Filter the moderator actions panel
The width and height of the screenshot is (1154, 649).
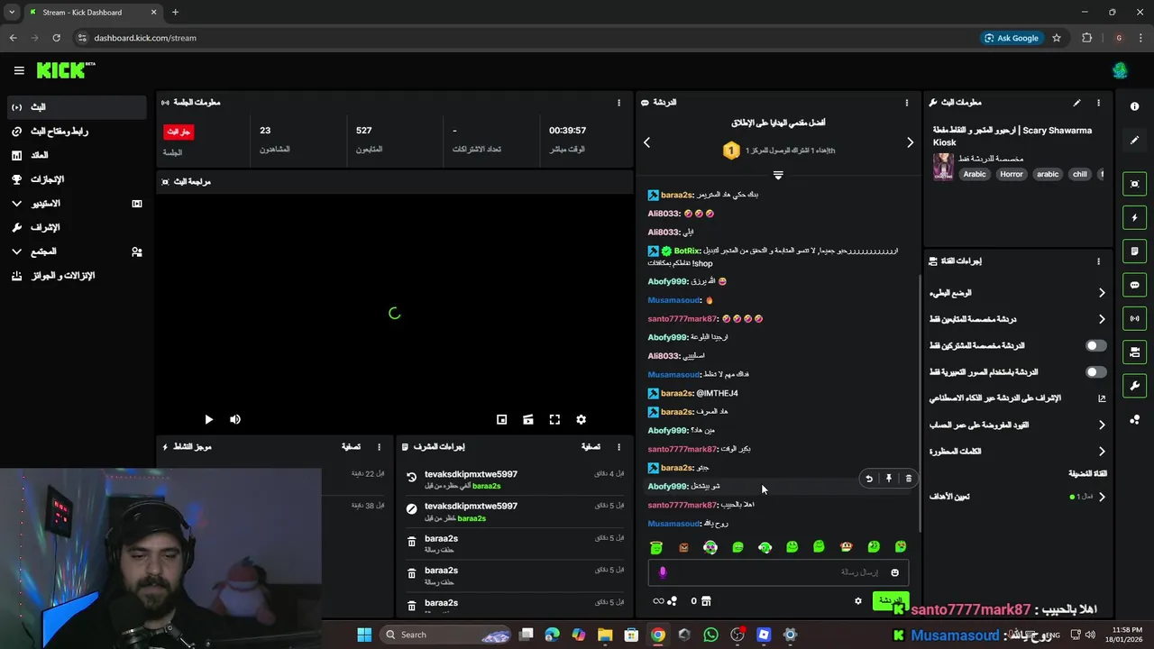(591, 447)
